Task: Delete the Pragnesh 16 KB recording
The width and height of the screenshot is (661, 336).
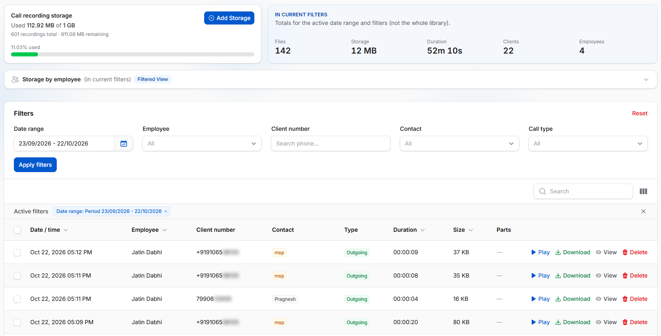Action: (635, 299)
